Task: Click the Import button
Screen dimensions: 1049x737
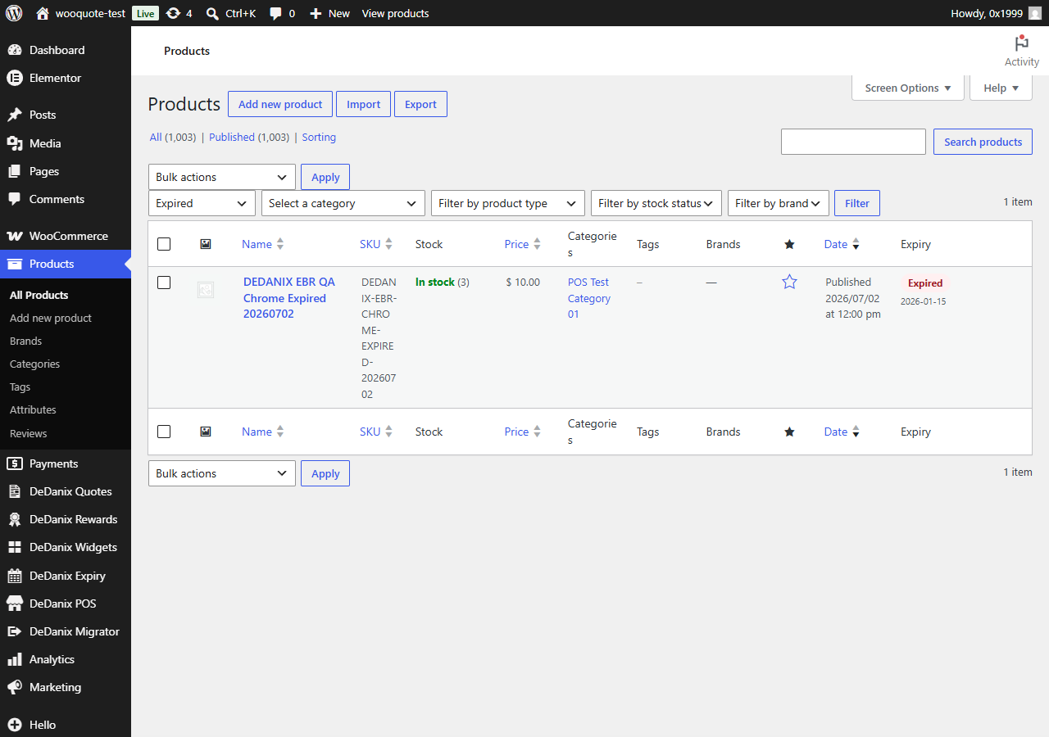Action: [363, 104]
